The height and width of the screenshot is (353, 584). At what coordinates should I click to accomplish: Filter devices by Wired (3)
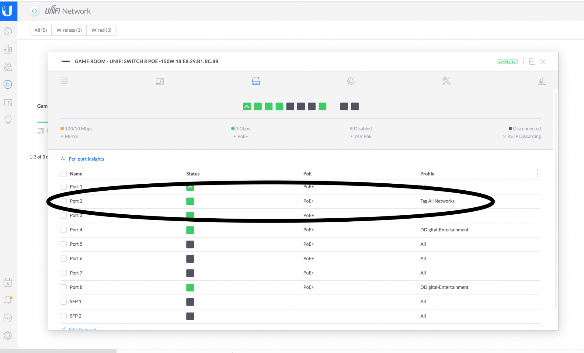pyautogui.click(x=102, y=30)
